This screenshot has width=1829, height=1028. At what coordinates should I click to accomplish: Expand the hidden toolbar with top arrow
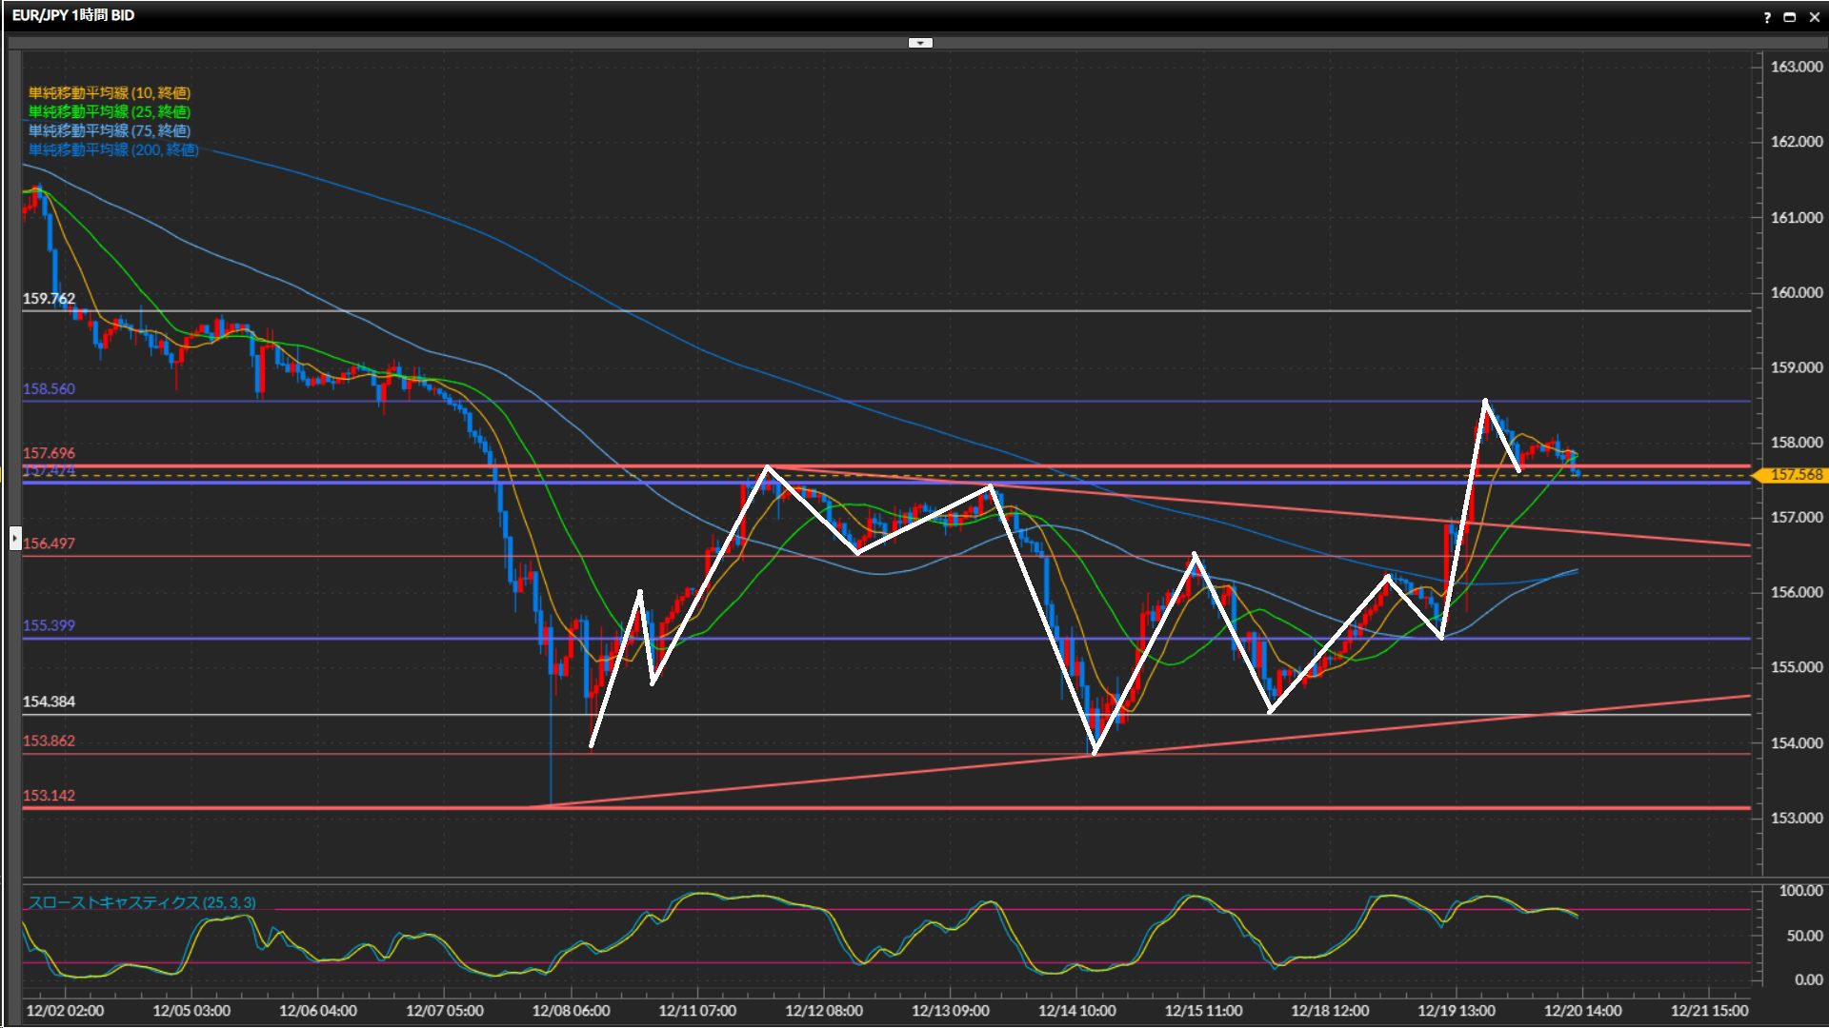point(920,43)
